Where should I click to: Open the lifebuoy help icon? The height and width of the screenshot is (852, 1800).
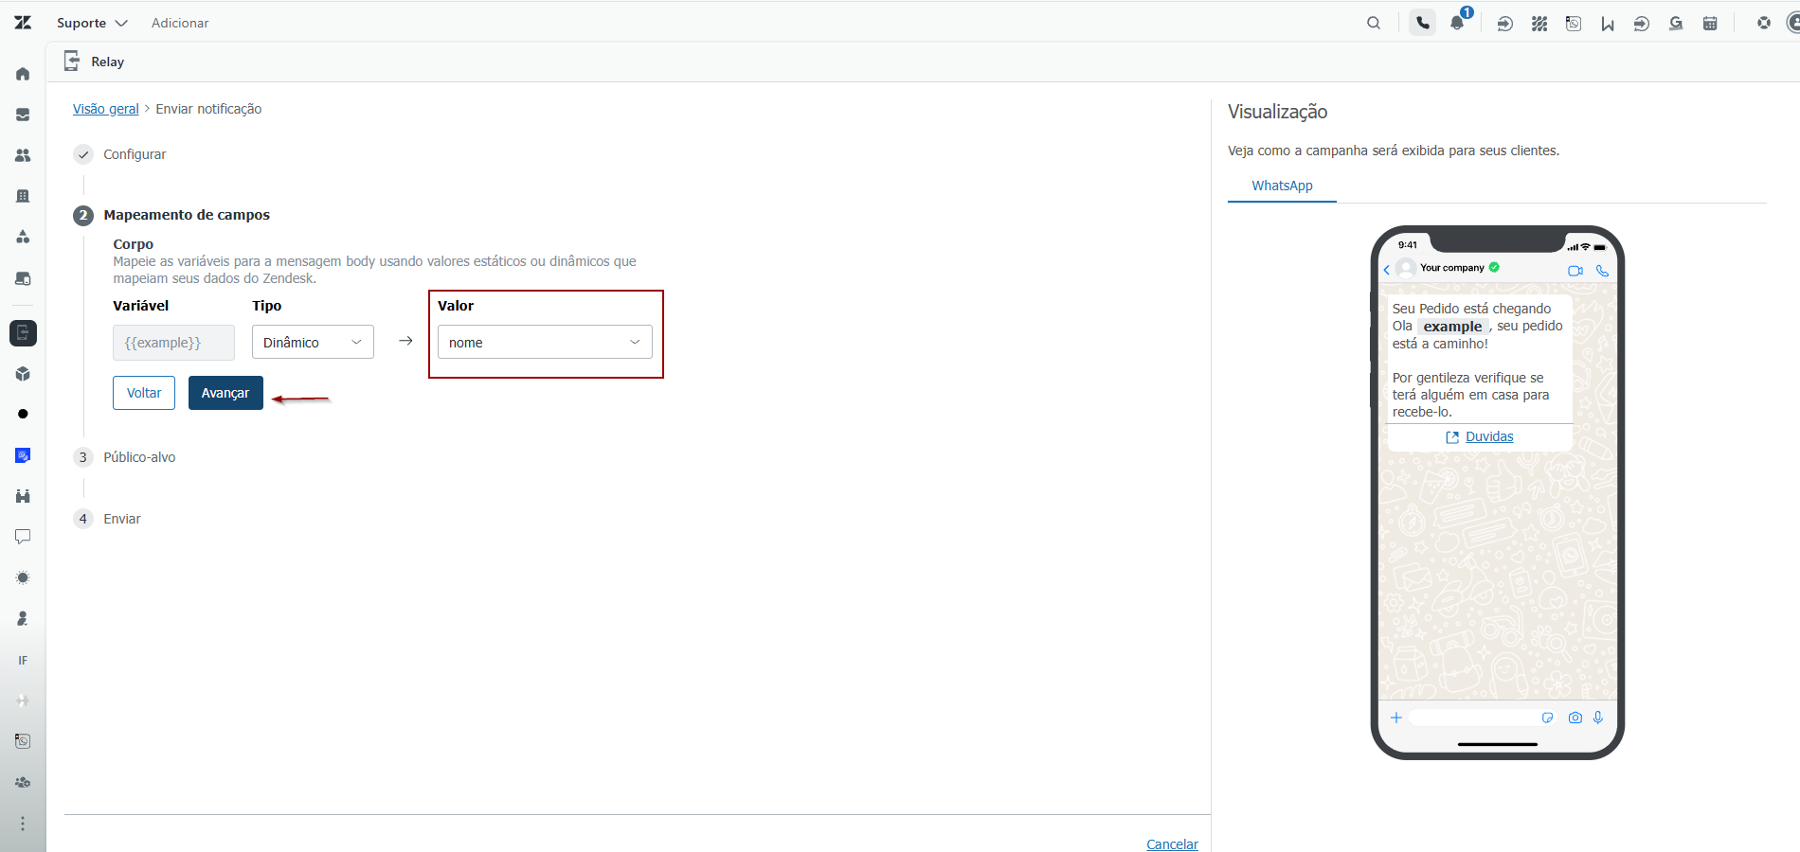coord(1764,23)
